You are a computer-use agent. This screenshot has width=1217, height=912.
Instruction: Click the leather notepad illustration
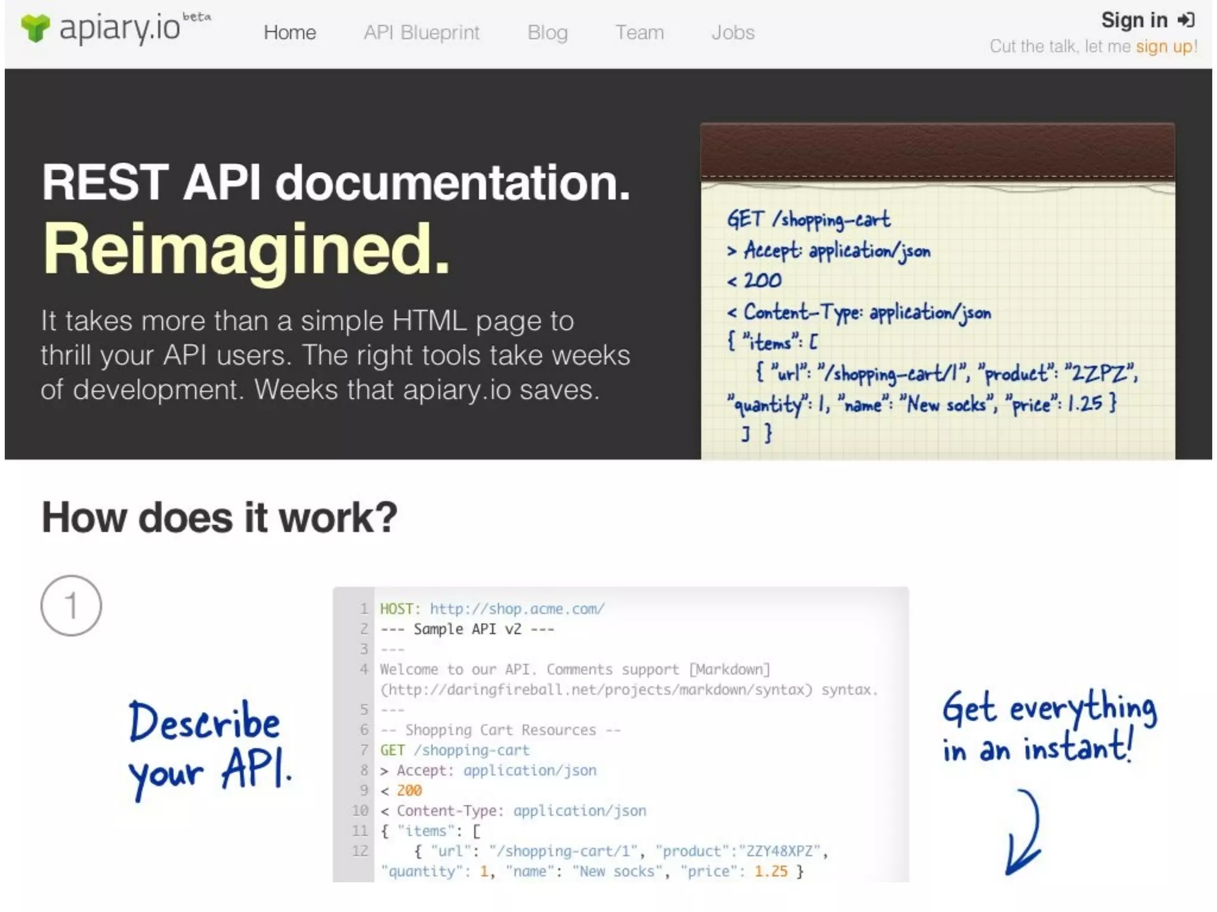coord(937,291)
